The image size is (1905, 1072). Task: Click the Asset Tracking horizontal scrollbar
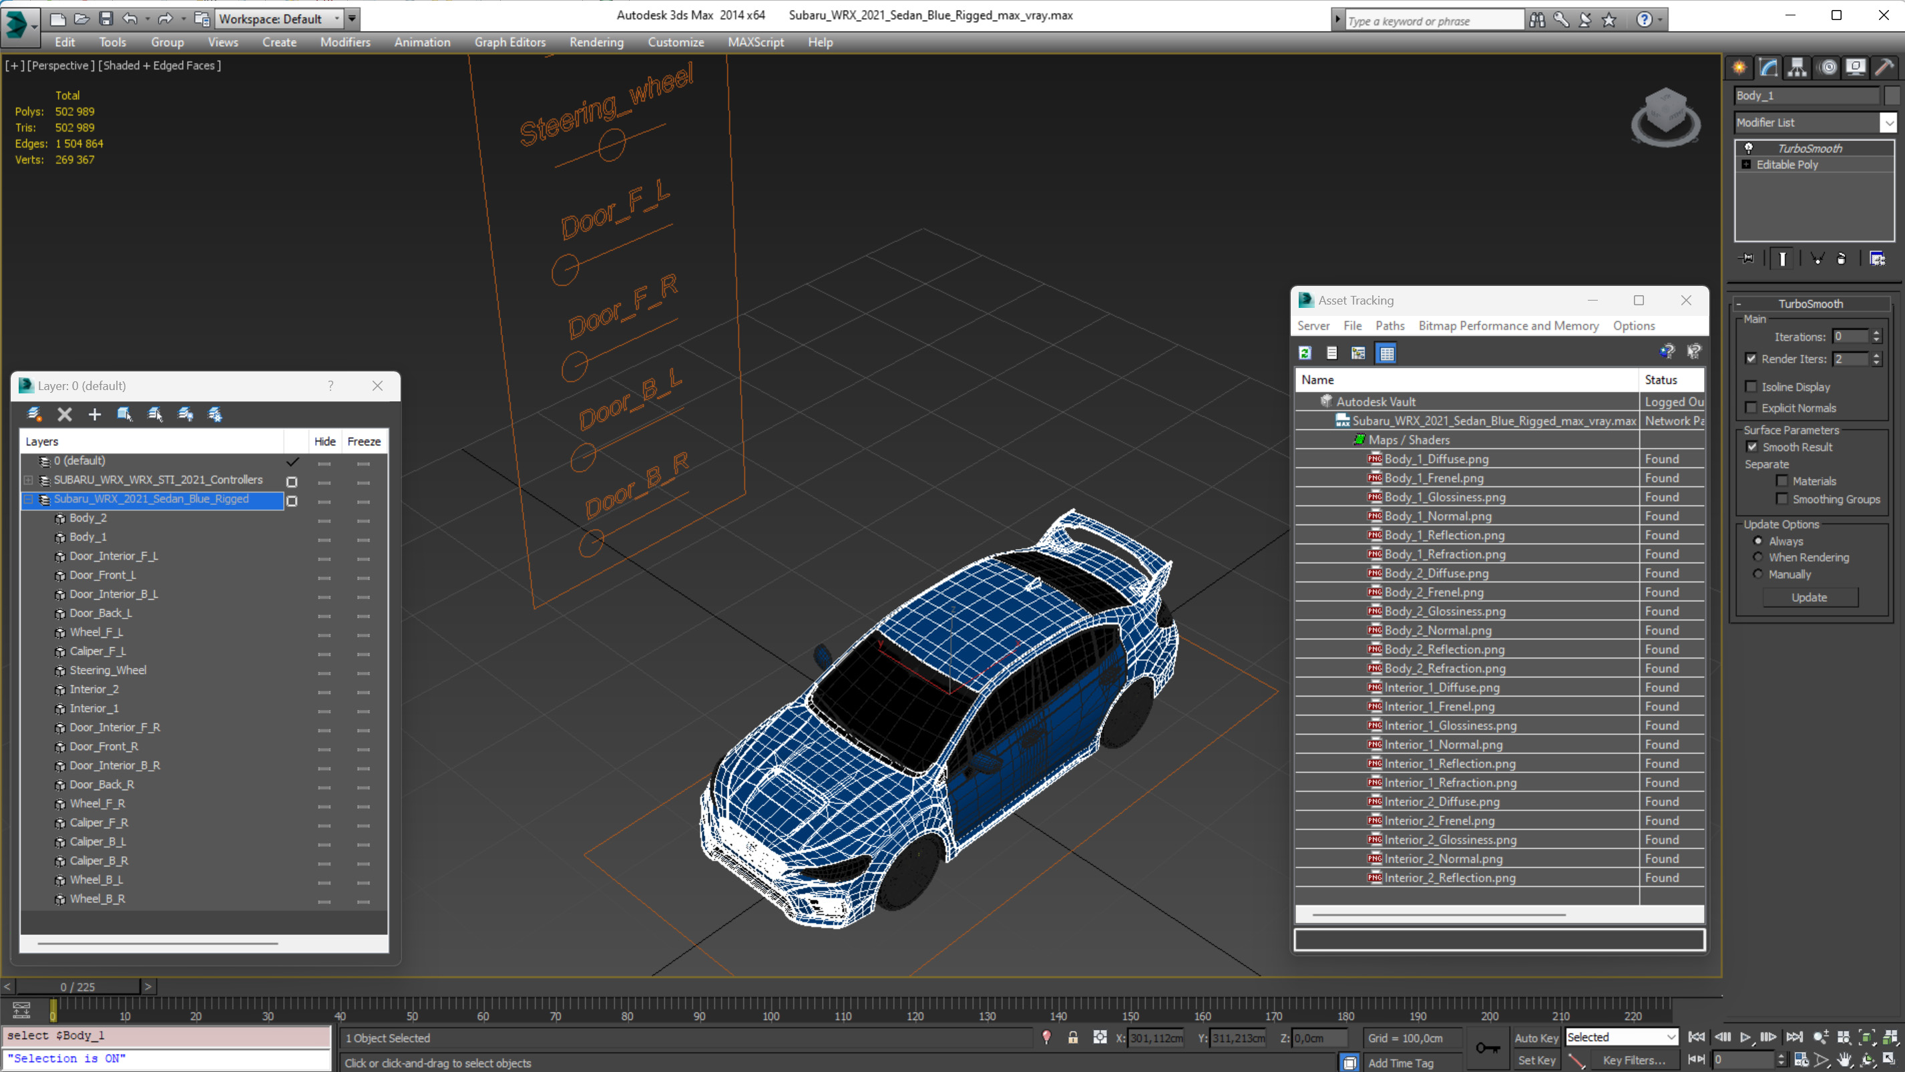(1438, 914)
